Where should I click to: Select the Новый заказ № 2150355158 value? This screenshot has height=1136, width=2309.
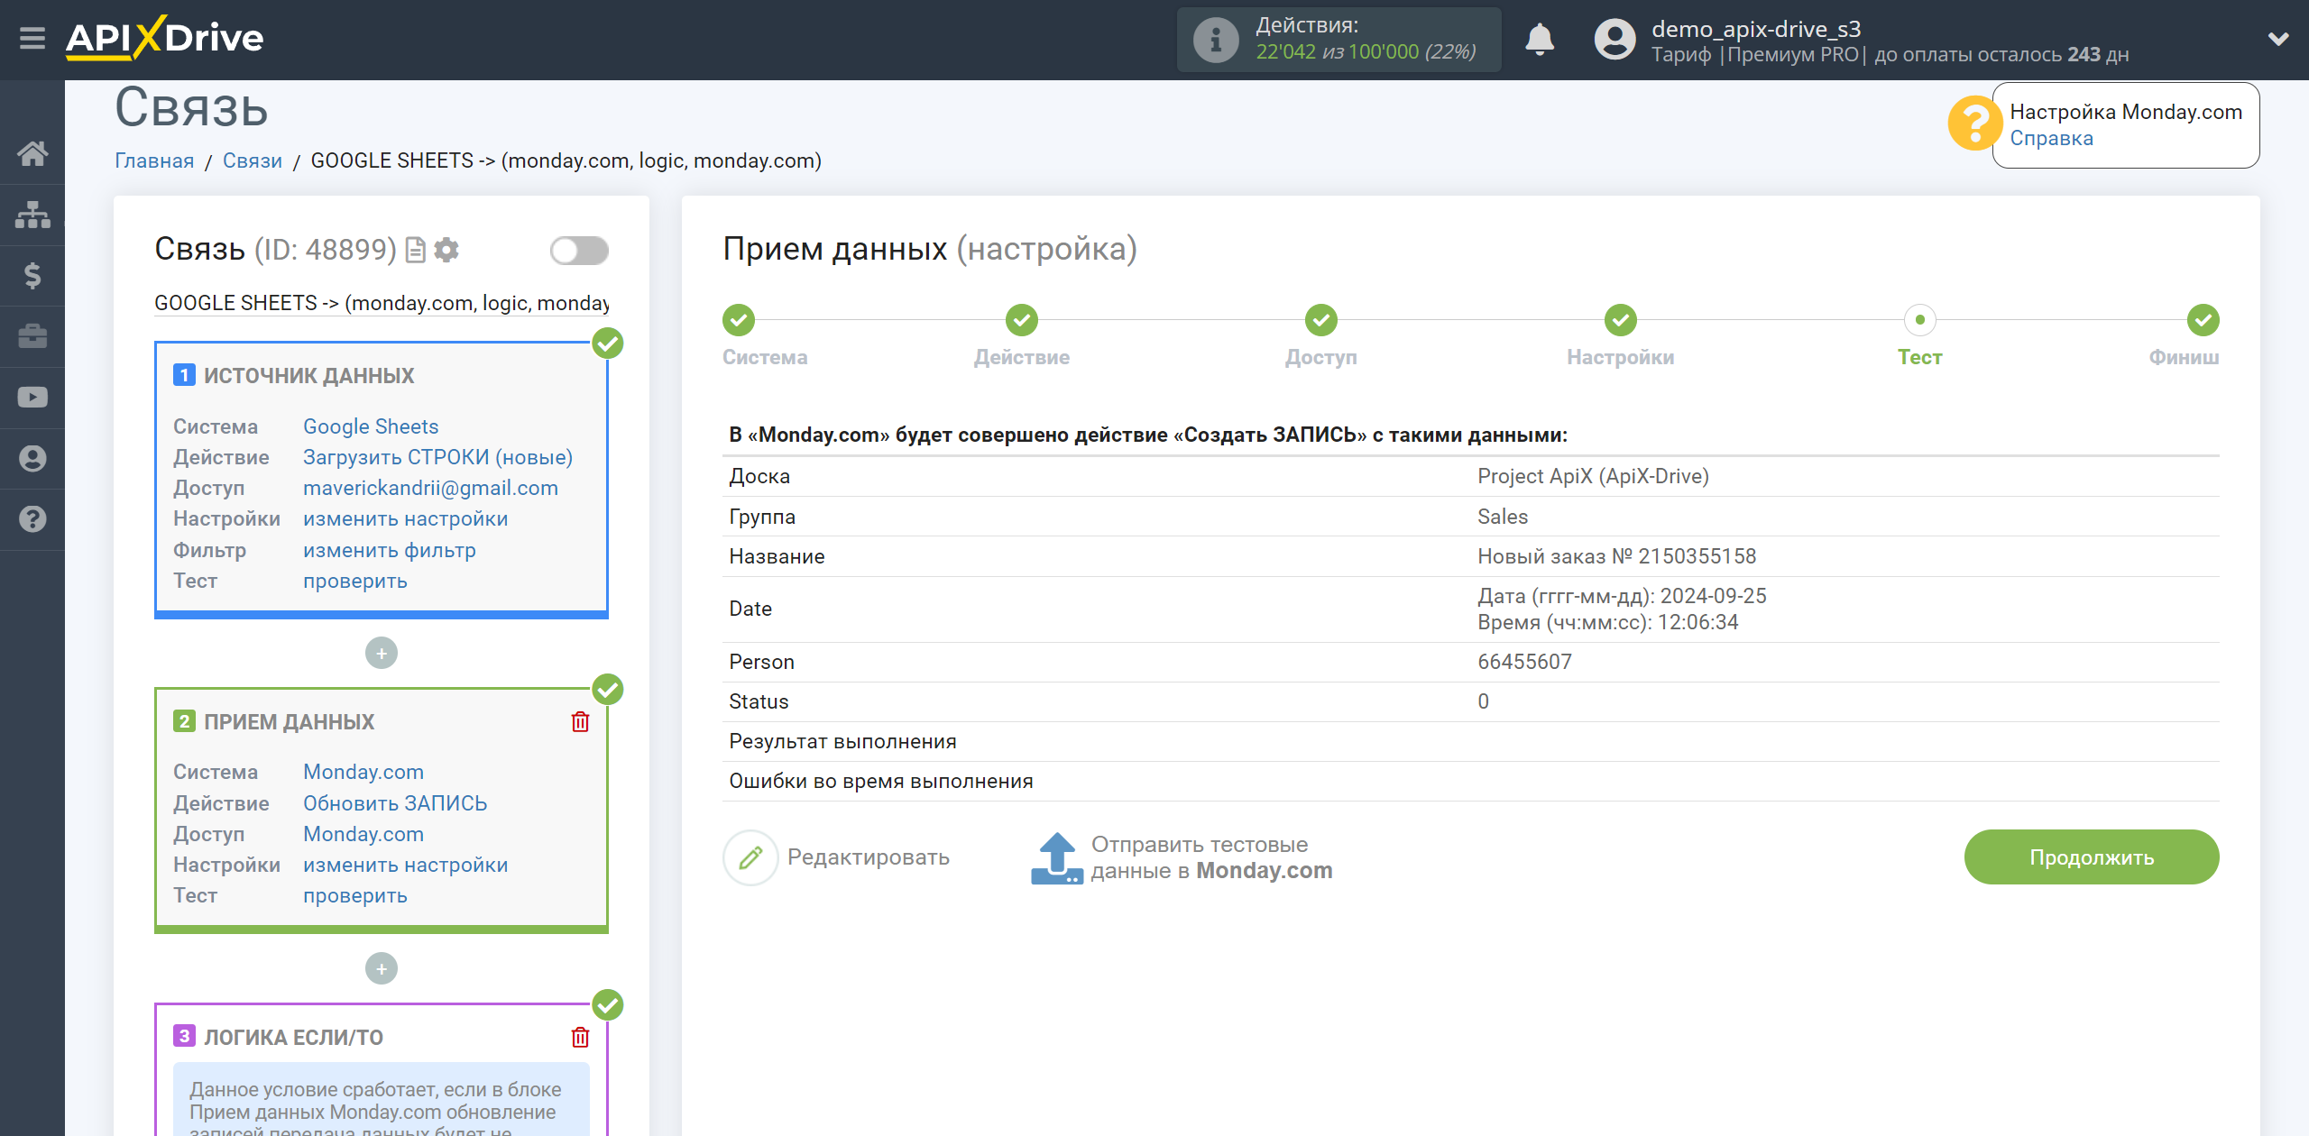coord(1616,556)
